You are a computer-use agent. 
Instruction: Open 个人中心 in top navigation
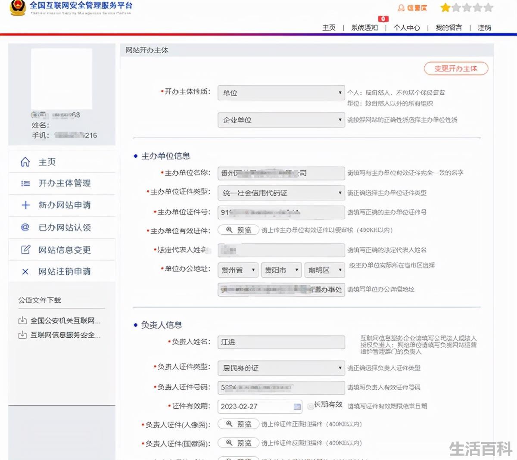tap(407, 28)
